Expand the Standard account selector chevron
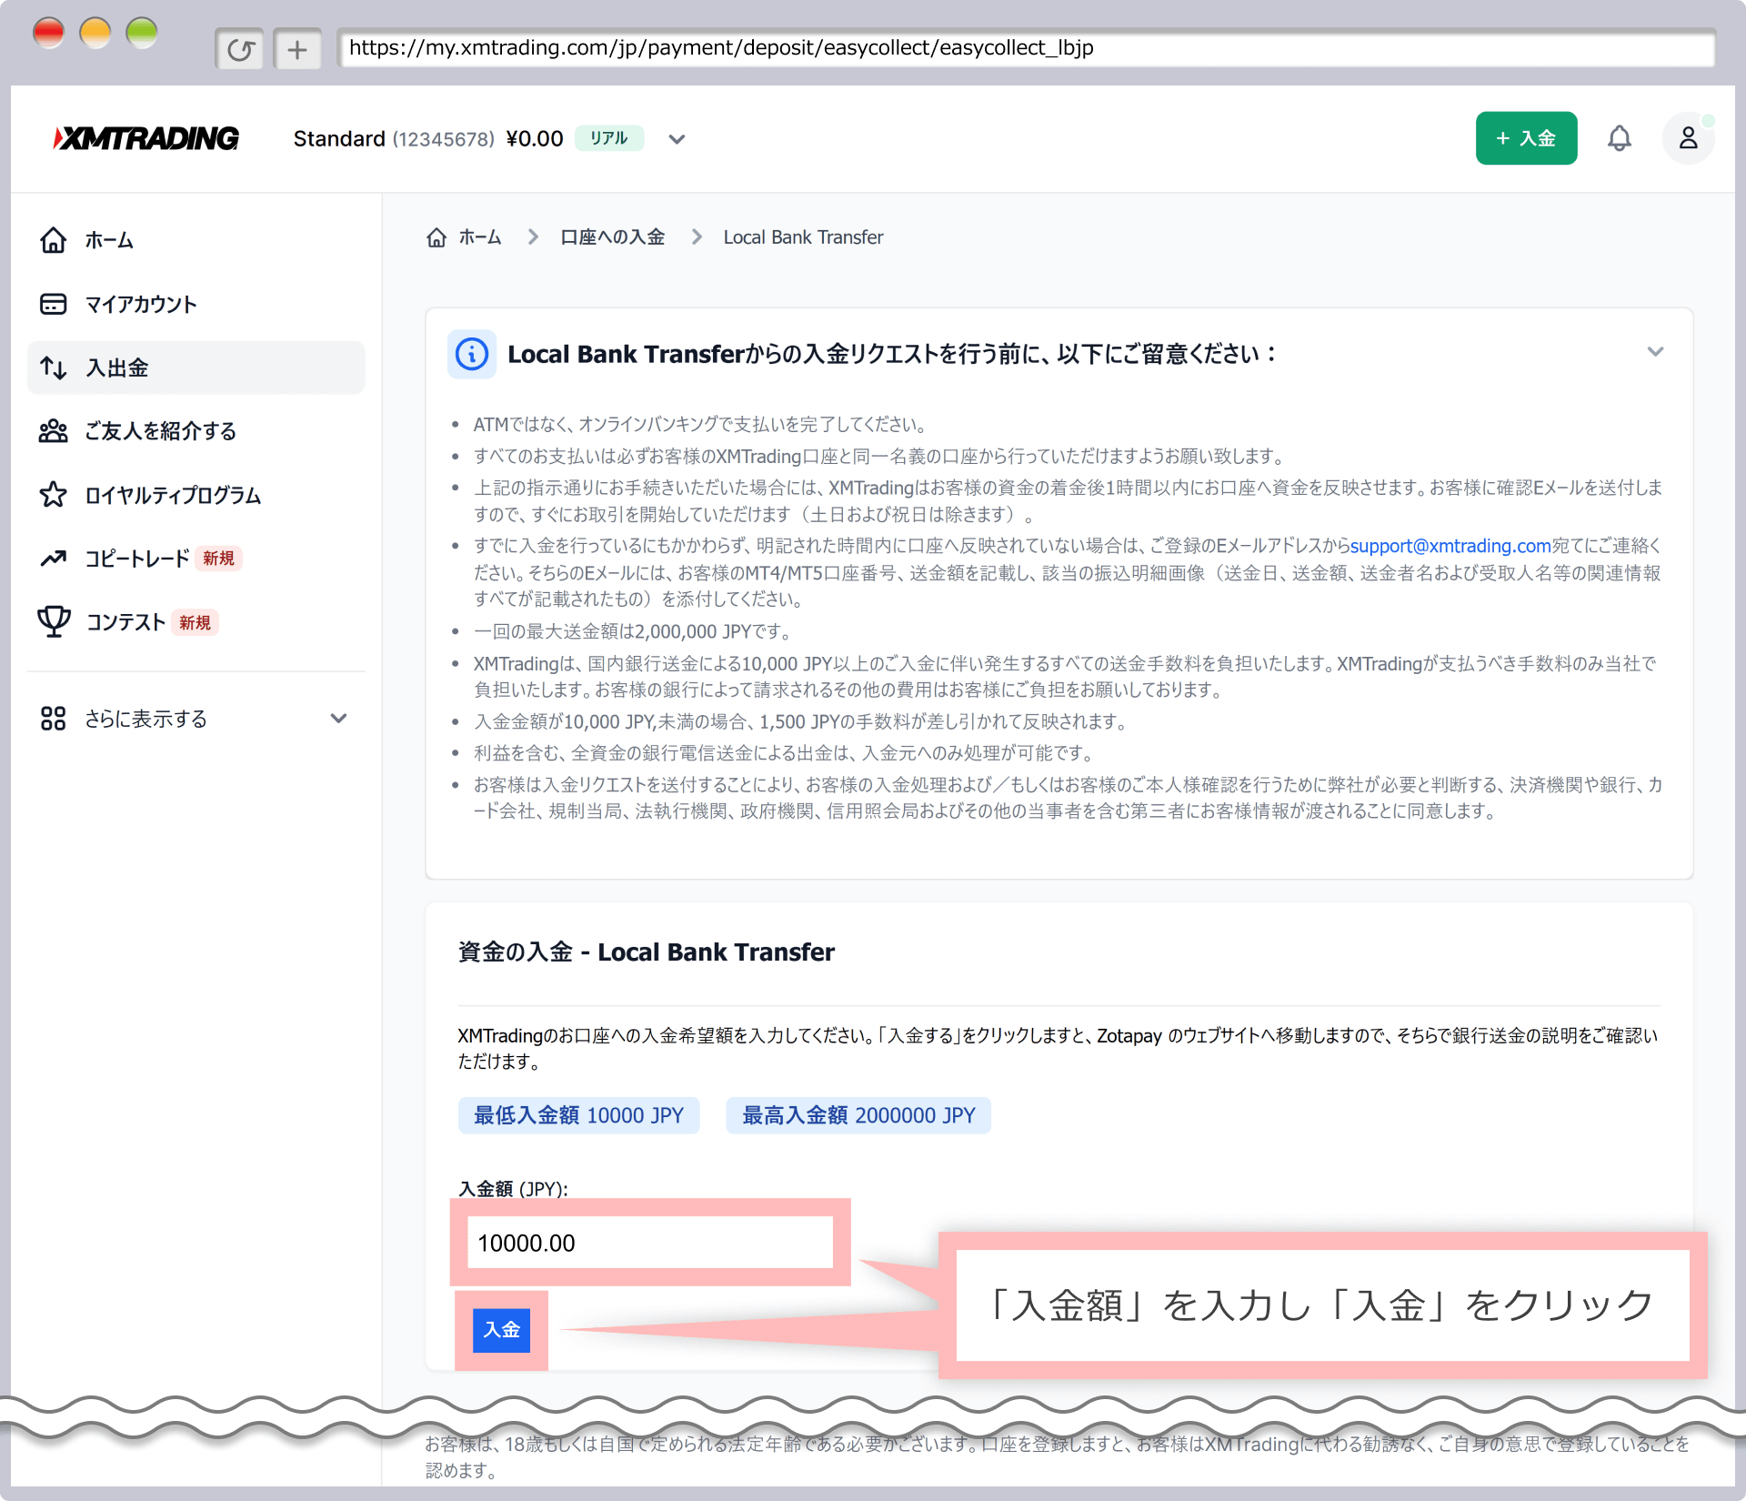 677,139
